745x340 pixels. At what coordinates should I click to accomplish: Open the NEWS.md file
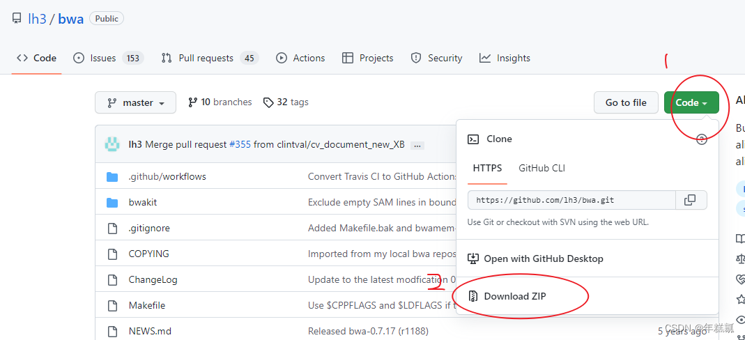150,331
